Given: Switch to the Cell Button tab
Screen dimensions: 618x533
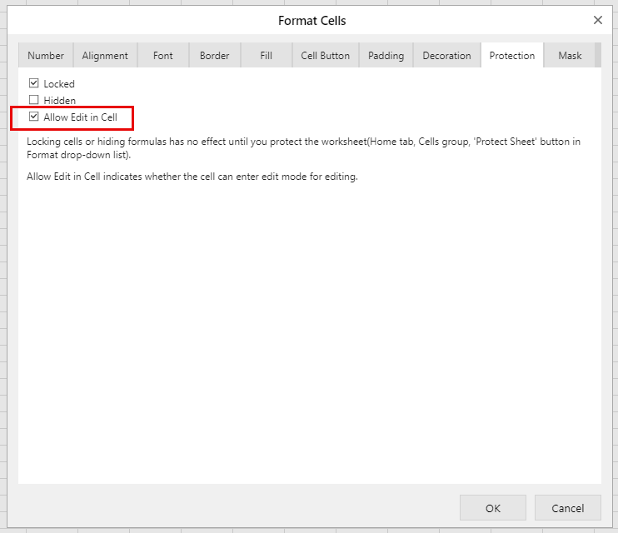Looking at the screenshot, I should tap(326, 56).
